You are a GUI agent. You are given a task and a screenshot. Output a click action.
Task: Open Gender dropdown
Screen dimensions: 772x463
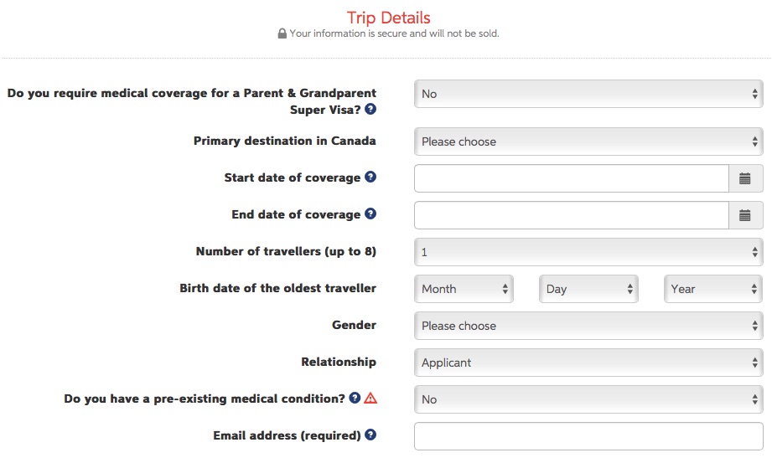pos(588,326)
